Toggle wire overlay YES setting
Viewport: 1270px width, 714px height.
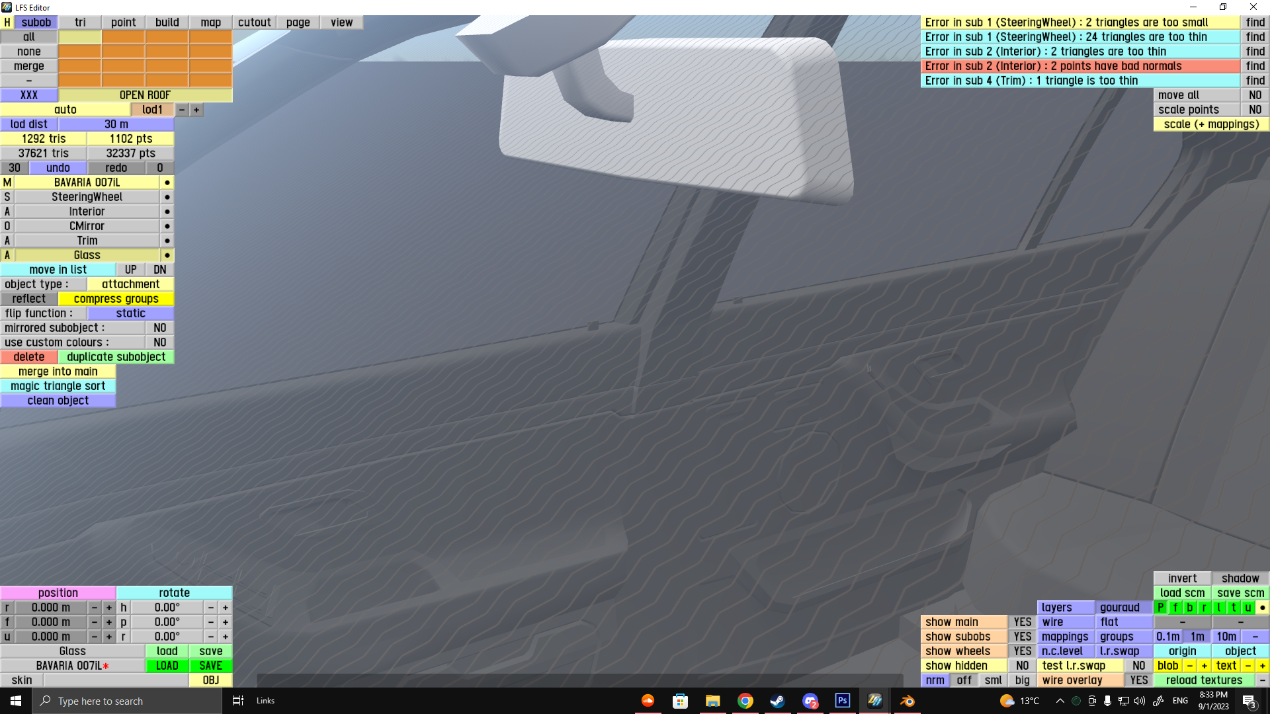click(1138, 680)
